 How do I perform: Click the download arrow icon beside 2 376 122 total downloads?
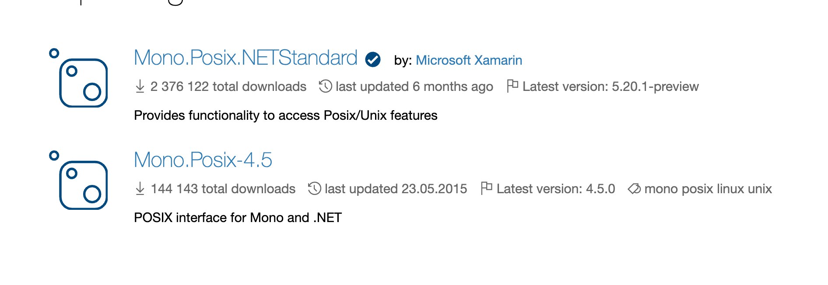[140, 86]
